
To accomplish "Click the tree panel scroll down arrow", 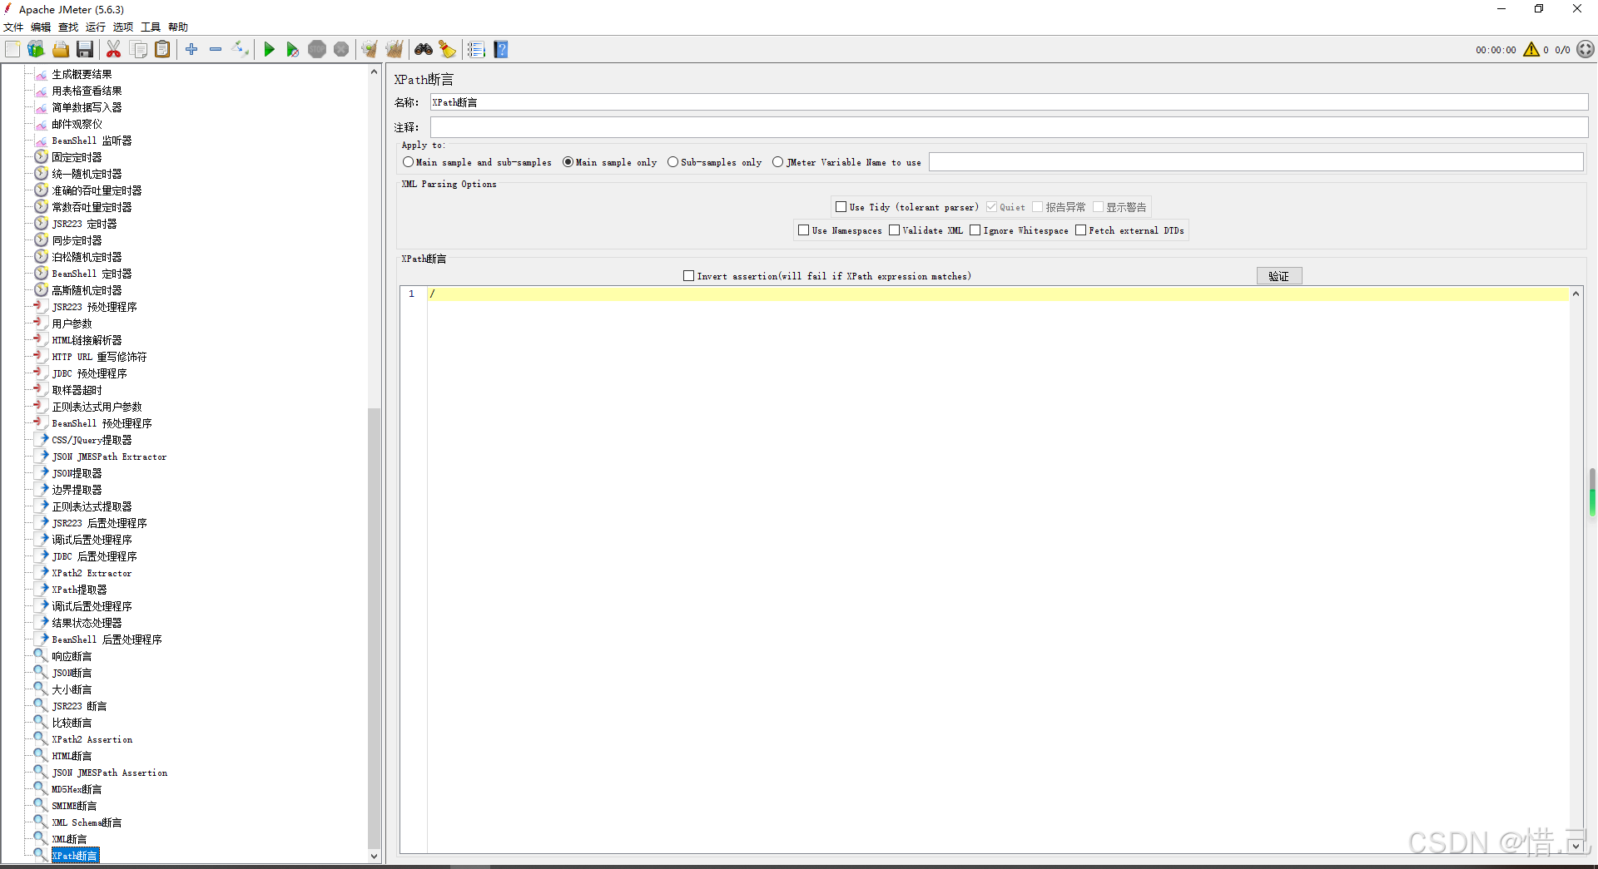I will click(x=374, y=856).
